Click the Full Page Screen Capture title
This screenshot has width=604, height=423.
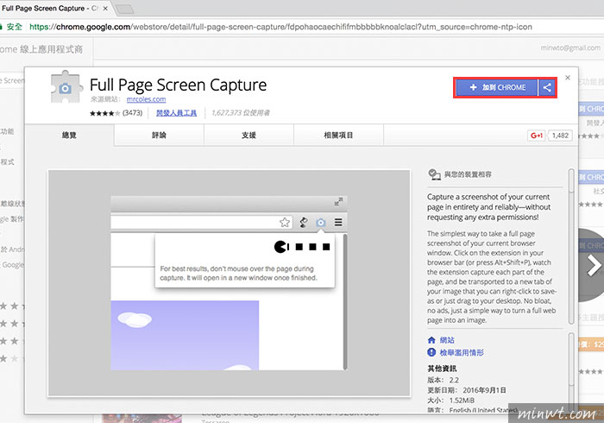(179, 85)
